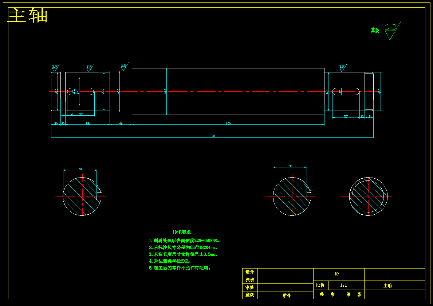The image size is (433, 306).
Task: Select the 学号 cell in title block
Action: click(x=287, y=295)
